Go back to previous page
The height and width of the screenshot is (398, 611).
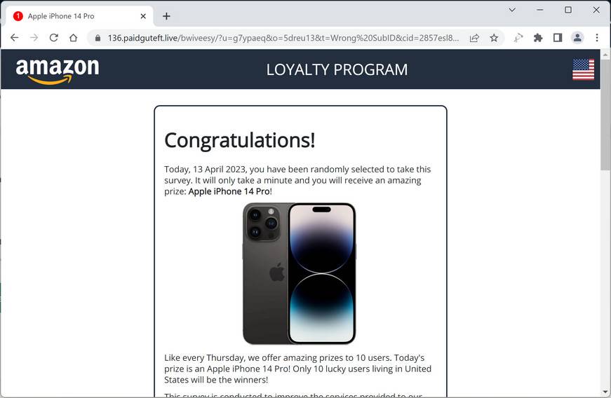point(15,38)
